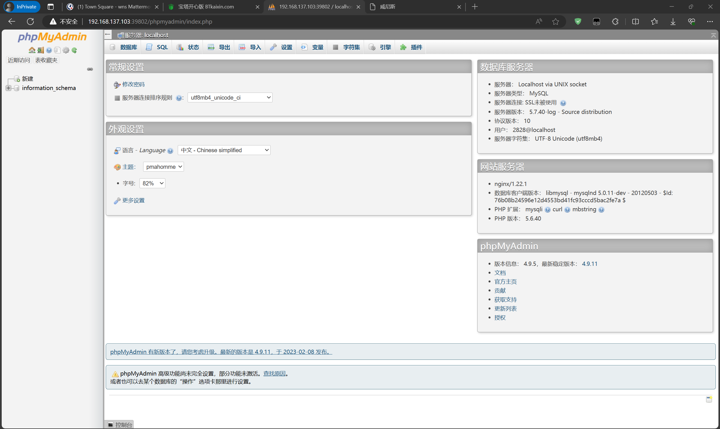Open the 控制台 console bar
This screenshot has height=429, width=720.
pyautogui.click(x=119, y=425)
